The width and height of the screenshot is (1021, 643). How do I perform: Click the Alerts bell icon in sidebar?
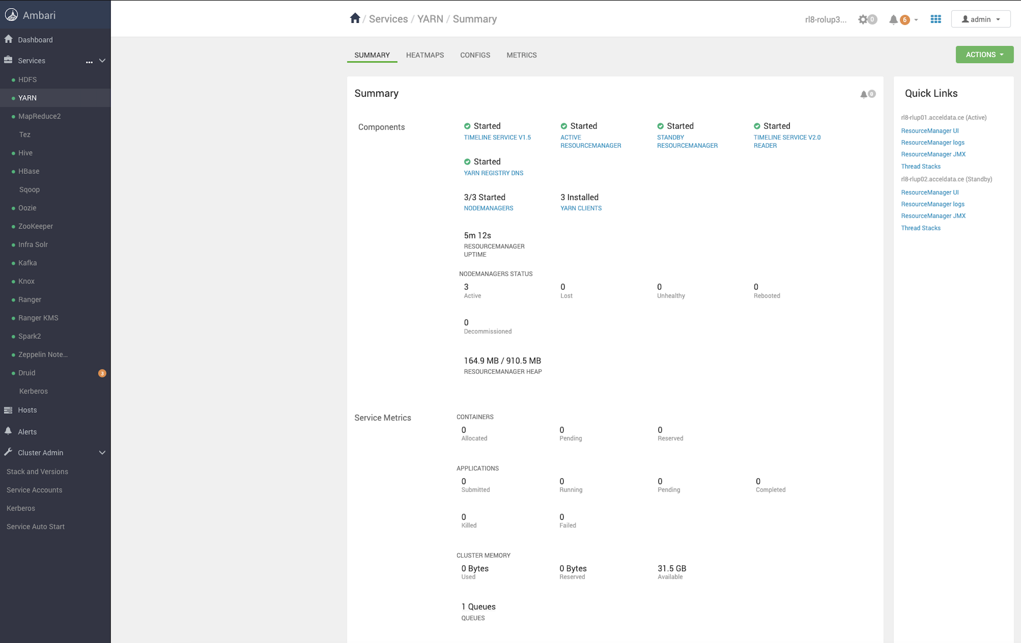8,431
